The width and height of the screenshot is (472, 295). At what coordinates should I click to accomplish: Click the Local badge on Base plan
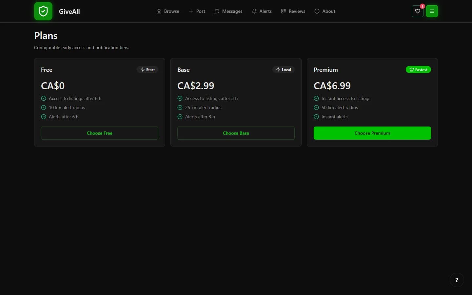coord(284,69)
